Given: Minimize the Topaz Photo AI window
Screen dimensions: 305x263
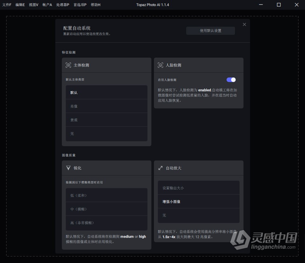Looking at the screenshot, I should coord(261,5).
